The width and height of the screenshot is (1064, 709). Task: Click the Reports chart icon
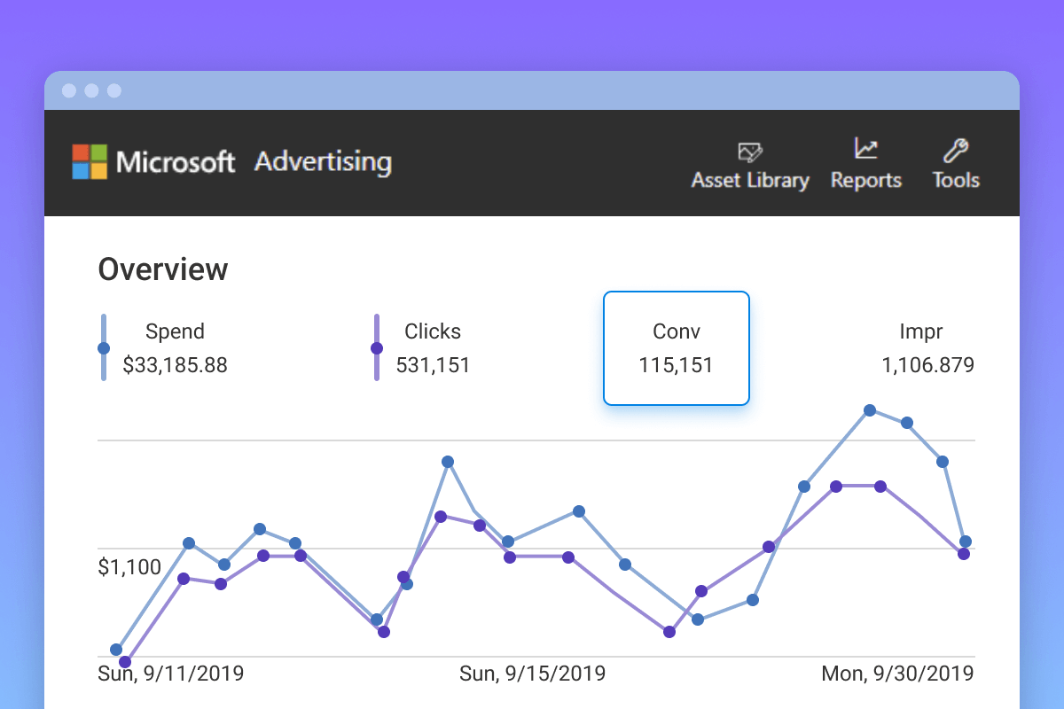[x=865, y=149]
